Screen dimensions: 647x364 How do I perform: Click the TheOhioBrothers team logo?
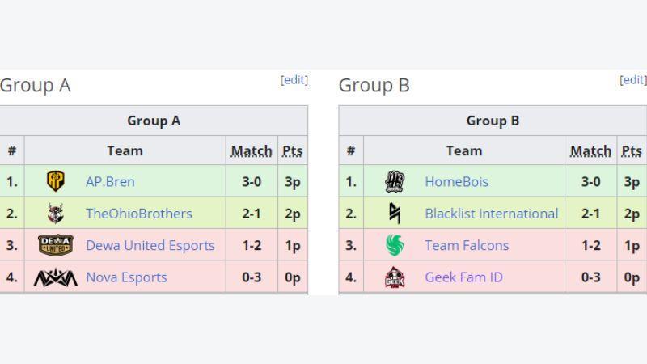point(56,214)
